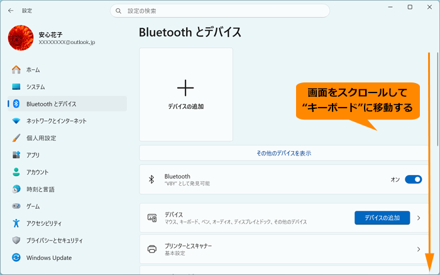Open プライバシーとセキュリティ settings
This screenshot has width=440, height=275.
[67, 240]
